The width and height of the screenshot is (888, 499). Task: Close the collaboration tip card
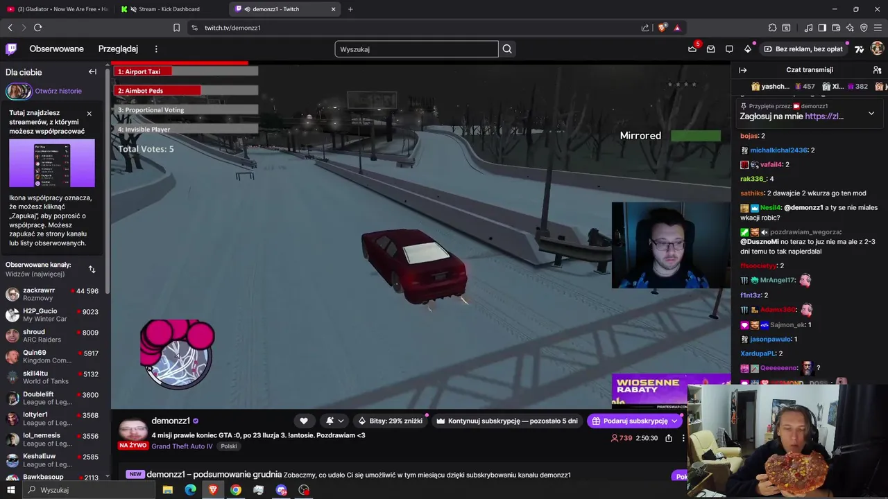(x=89, y=113)
